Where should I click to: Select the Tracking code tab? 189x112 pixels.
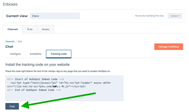(x=59, y=54)
